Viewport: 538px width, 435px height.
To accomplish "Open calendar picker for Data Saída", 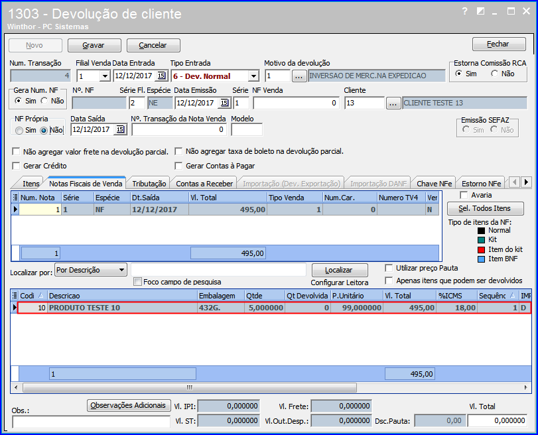I will [x=120, y=129].
